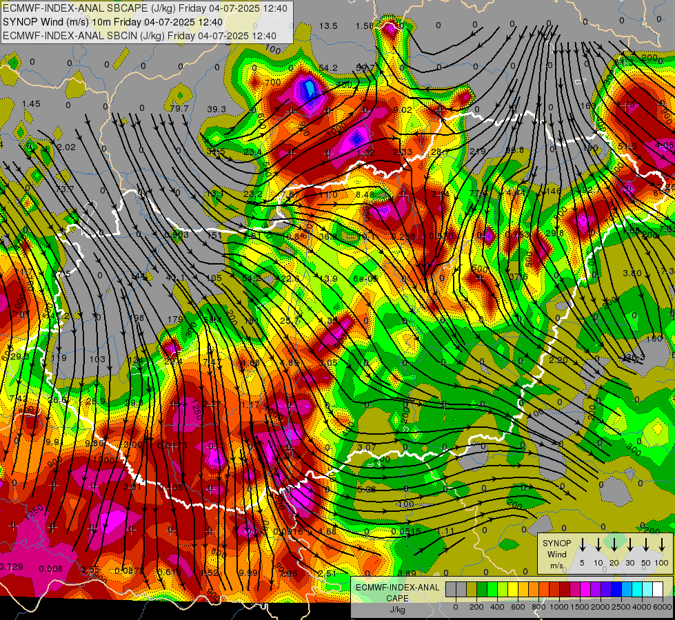Click the map value 0.729

click(11, 567)
